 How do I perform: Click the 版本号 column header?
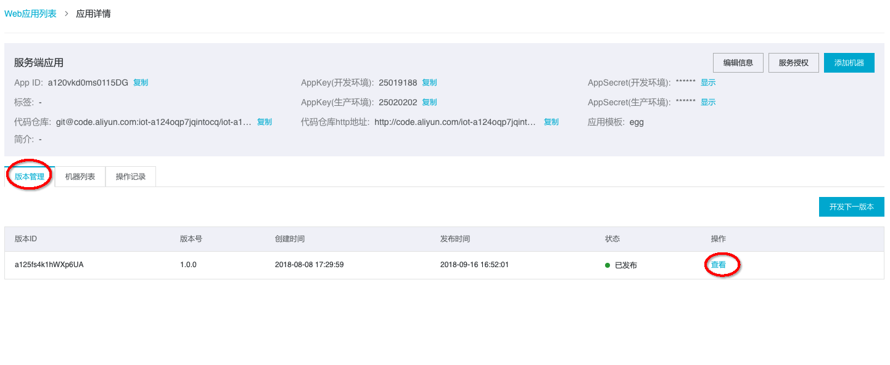click(x=191, y=239)
